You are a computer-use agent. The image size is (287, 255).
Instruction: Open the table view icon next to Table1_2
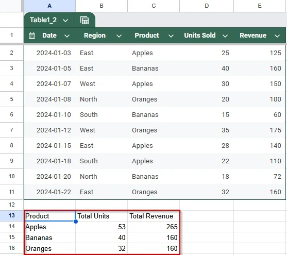[85, 20]
